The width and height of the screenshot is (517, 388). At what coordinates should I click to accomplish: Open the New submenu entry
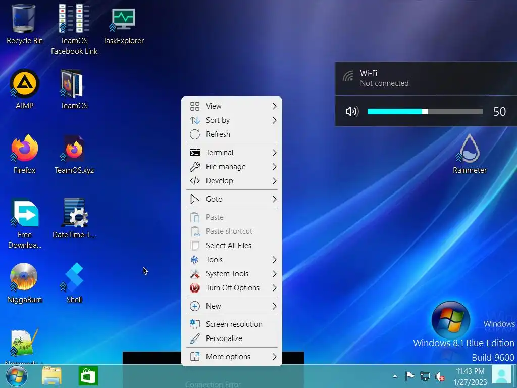(x=232, y=306)
